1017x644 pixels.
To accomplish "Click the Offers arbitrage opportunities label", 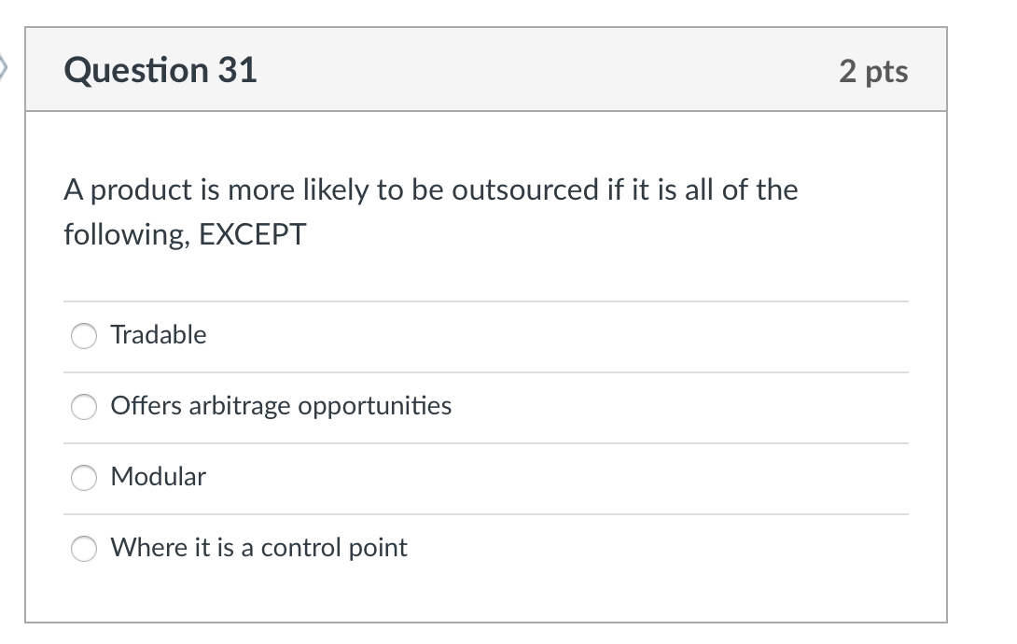I will [x=281, y=406].
